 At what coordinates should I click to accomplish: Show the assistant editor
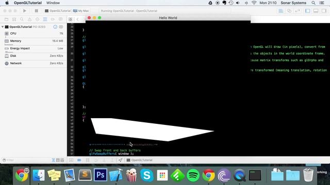point(289,11)
